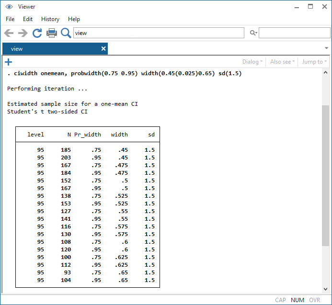Expand the Jump to dropdown

point(314,62)
